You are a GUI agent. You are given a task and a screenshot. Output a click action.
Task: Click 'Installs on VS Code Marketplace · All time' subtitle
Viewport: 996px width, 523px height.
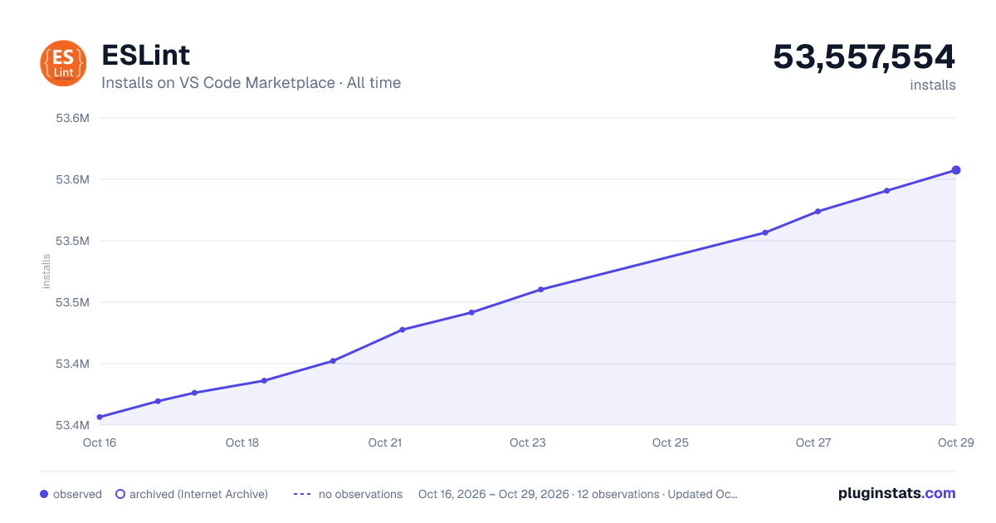click(251, 83)
